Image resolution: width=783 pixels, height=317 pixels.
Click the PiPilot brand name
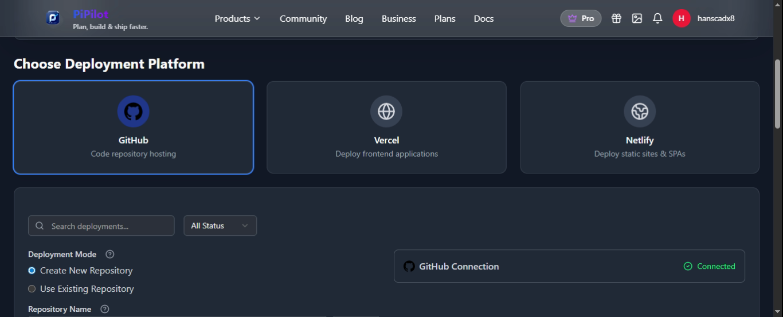point(91,14)
